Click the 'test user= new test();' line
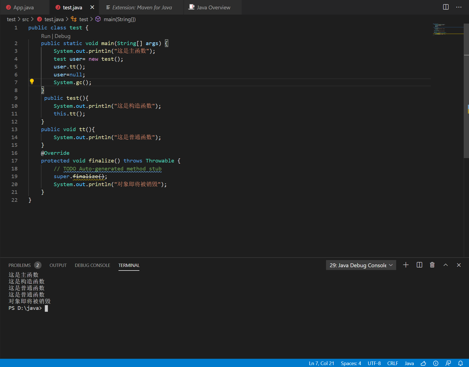The height and width of the screenshot is (367, 469). click(88, 59)
